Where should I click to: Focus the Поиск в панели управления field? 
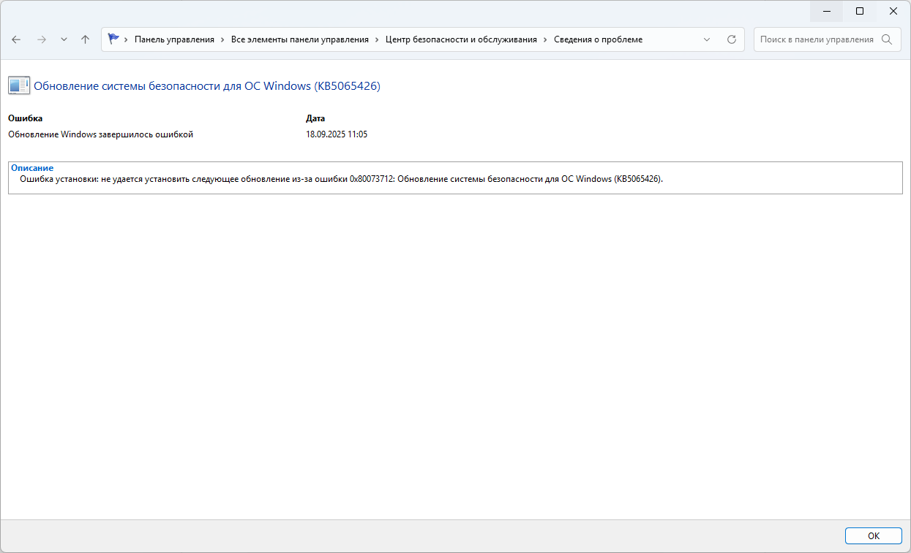click(816, 39)
